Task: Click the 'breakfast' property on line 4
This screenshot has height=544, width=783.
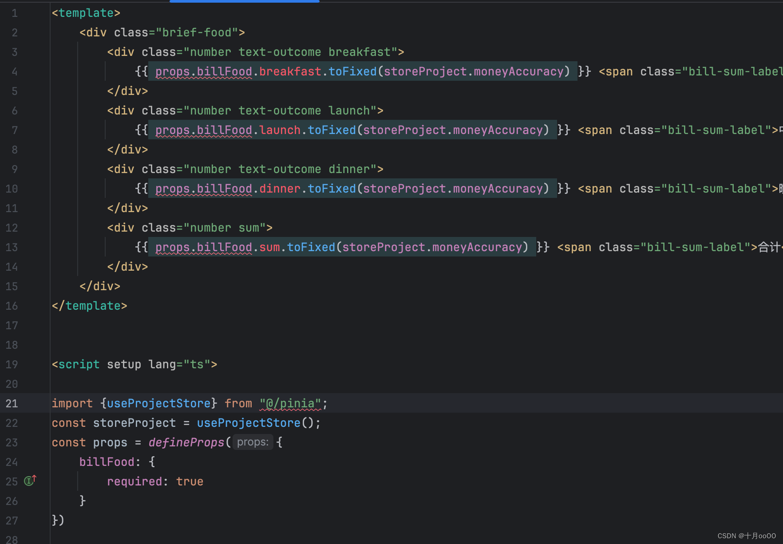Action: pyautogui.click(x=290, y=71)
